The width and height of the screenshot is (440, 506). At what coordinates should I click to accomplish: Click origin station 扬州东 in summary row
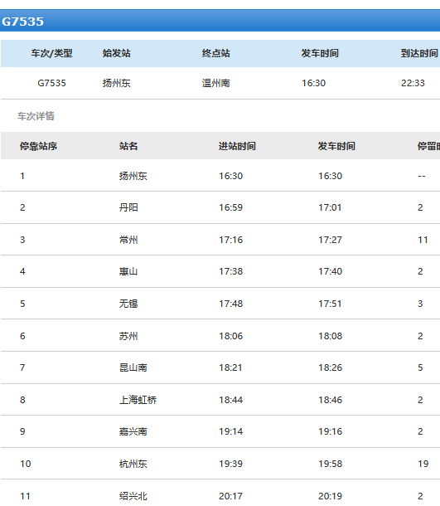click(116, 83)
